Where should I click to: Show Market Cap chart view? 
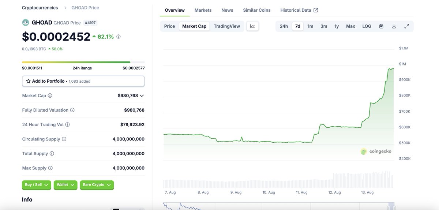click(194, 26)
